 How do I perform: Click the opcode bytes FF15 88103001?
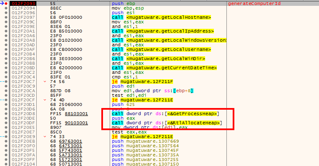tap(69, 114)
